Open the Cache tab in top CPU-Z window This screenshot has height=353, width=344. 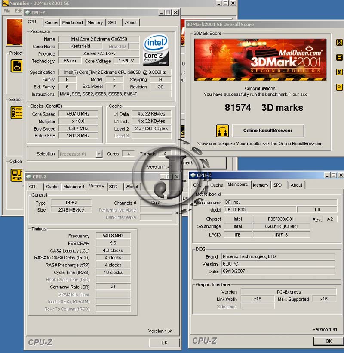point(51,22)
